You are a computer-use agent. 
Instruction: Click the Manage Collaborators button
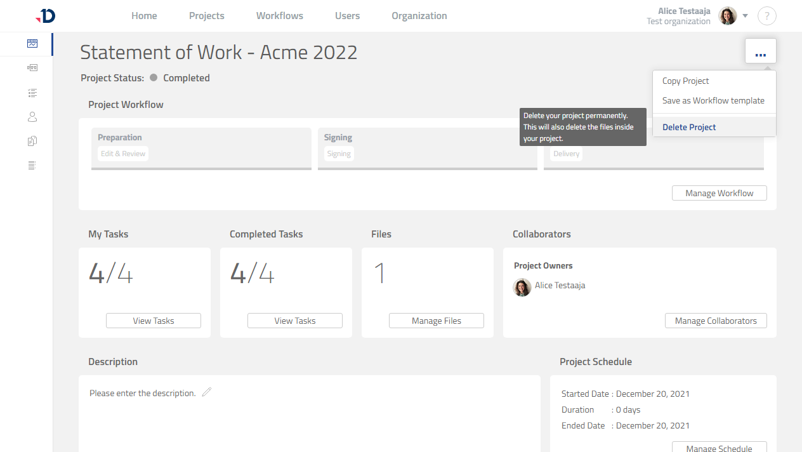715,321
